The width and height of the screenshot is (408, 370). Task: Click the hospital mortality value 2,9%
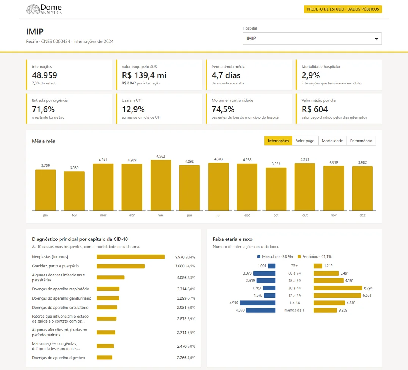311,75
